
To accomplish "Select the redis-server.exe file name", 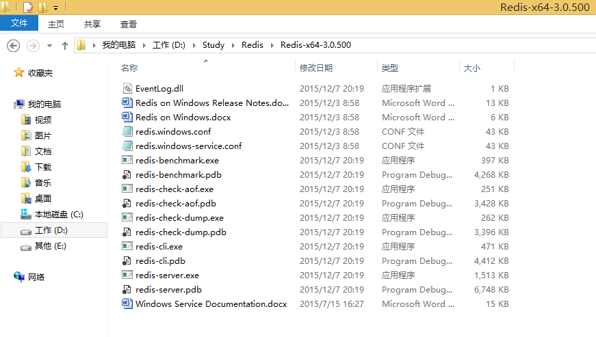I will [x=167, y=275].
